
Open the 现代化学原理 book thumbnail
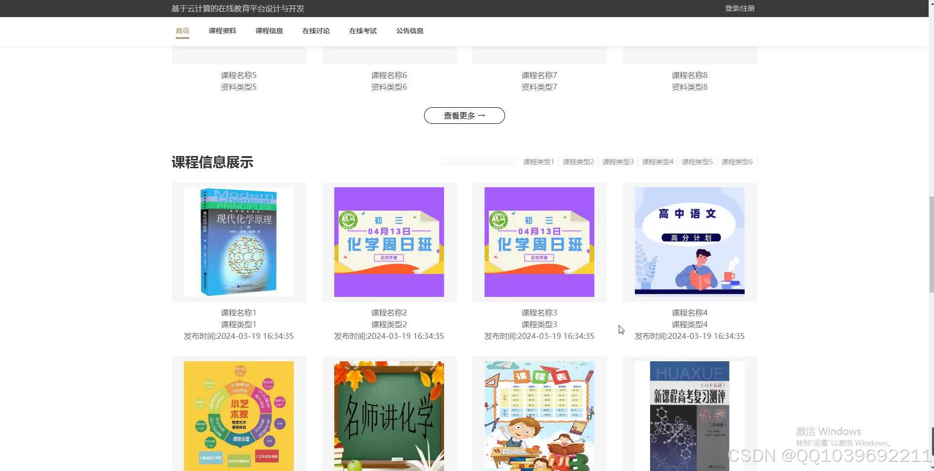pyautogui.click(x=238, y=241)
